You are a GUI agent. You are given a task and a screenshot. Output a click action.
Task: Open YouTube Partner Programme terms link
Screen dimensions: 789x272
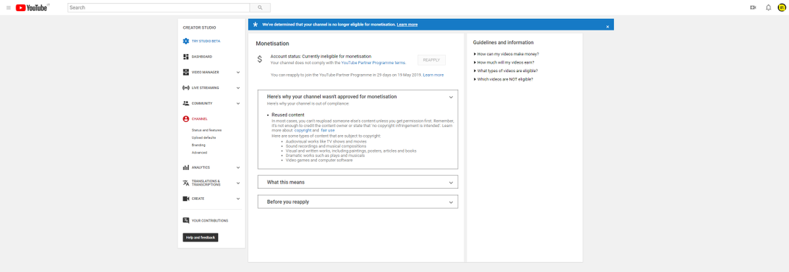point(373,62)
